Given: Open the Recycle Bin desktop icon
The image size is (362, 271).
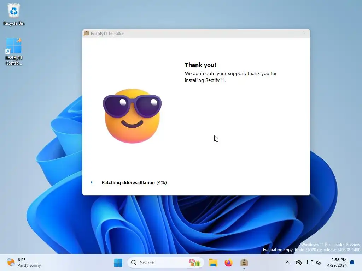Looking at the screenshot, I should pyautogui.click(x=14, y=14).
